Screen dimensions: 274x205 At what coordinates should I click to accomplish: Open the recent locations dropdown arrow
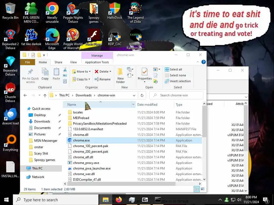(x=40, y=95)
